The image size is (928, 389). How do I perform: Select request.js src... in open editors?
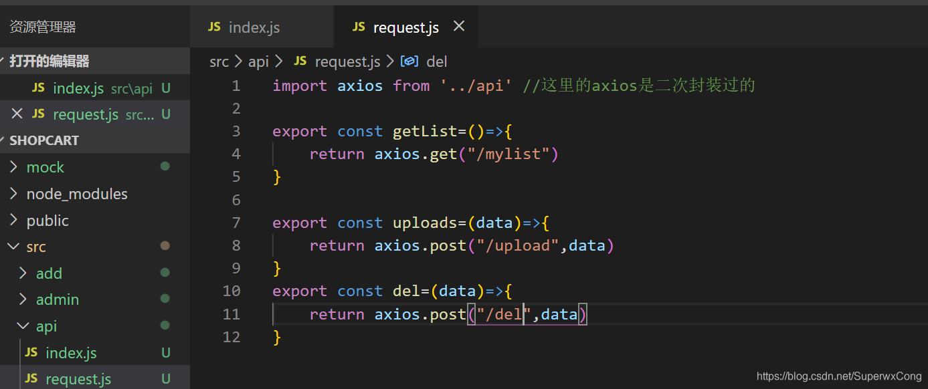coord(95,114)
